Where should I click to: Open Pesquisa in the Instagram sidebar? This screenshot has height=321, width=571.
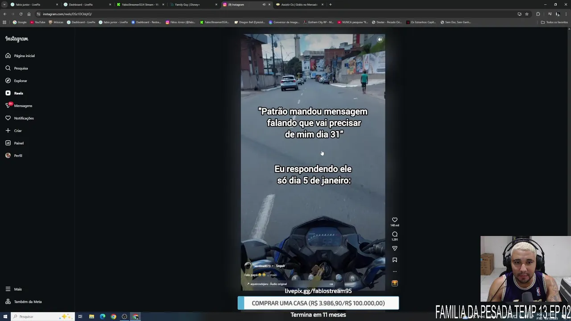point(17,68)
